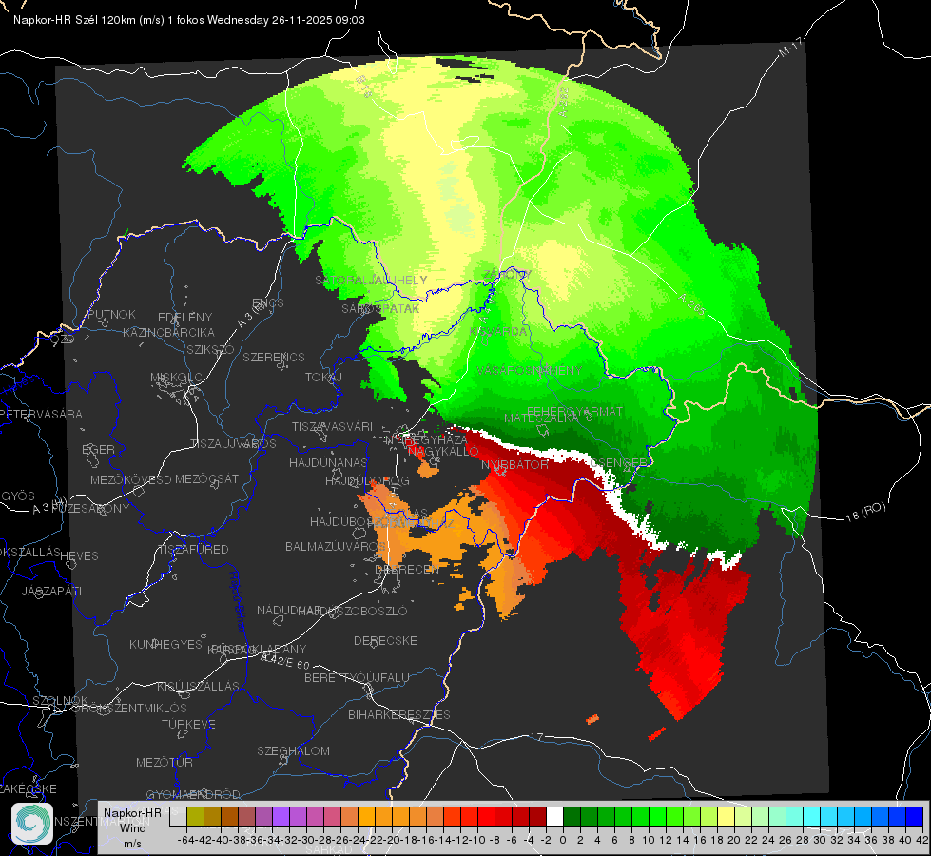Click the A42/E 60 road label

coord(285,661)
